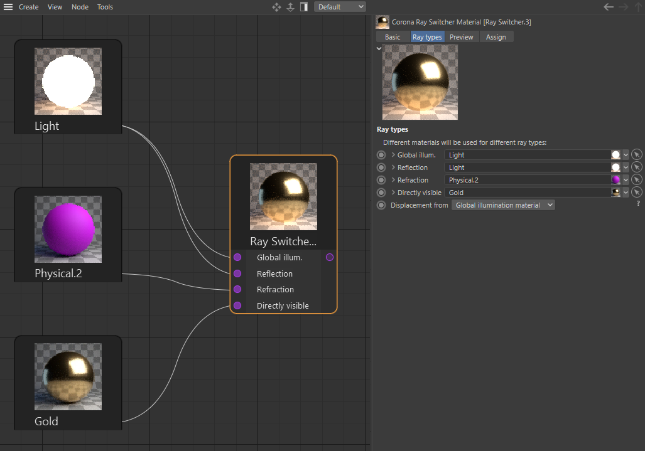Toggle the split panel layout icon
The image size is (645, 451).
pos(304,7)
